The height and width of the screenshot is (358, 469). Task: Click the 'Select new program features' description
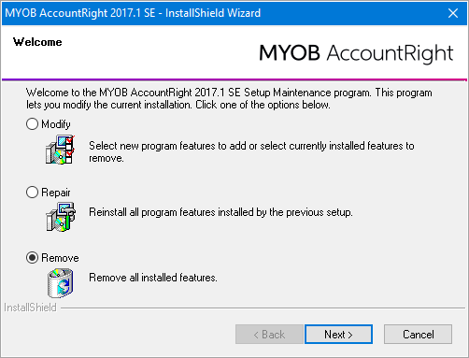251,151
